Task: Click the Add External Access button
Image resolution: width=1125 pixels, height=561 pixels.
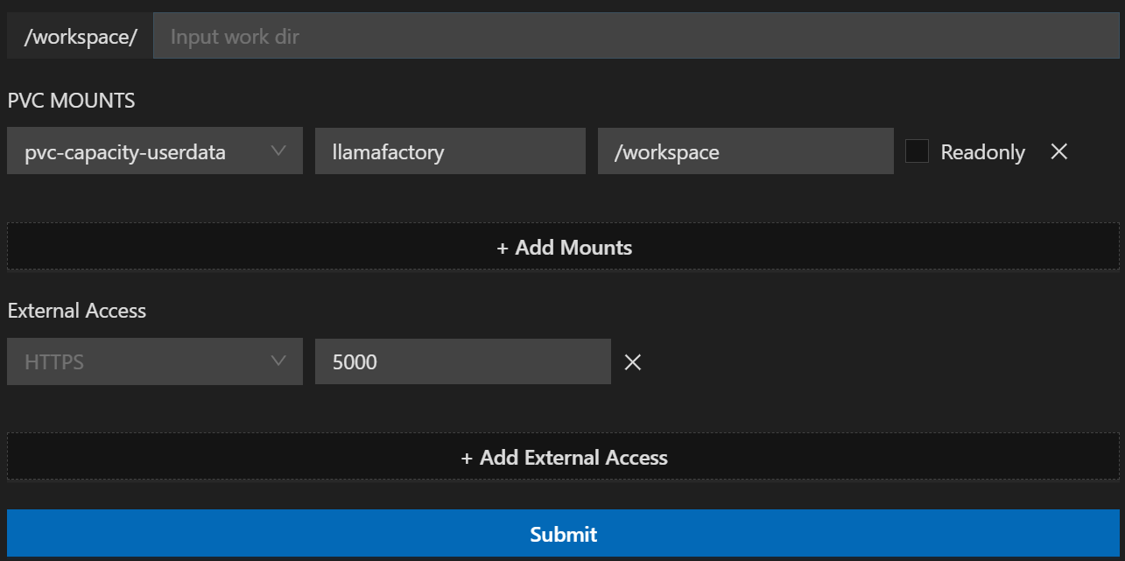Action: click(x=563, y=458)
